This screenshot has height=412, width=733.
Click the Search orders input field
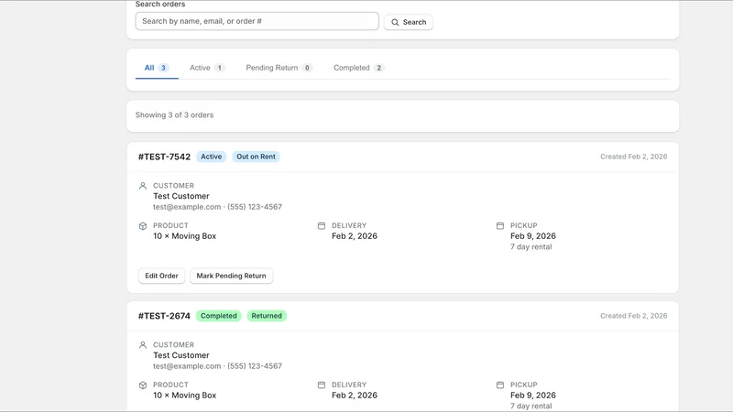[257, 21]
